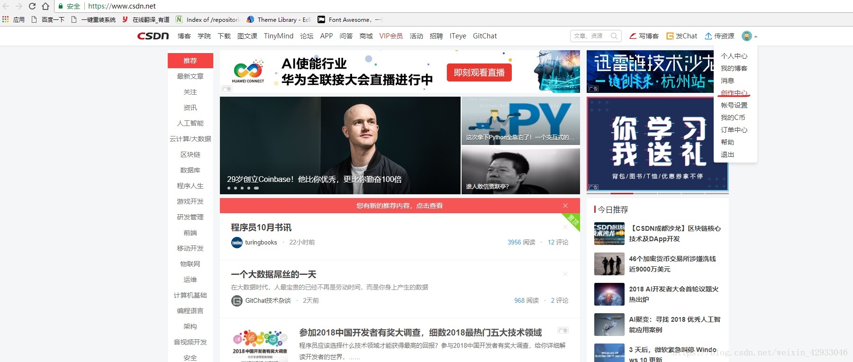Select 消息 in the user menu

pos(727,81)
